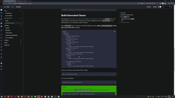Image resolution: width=175 pixels, height=98 pixels.
Task: Jump to 'Importing from other .graphql files'
Action: pyautogui.click(x=128, y=20)
